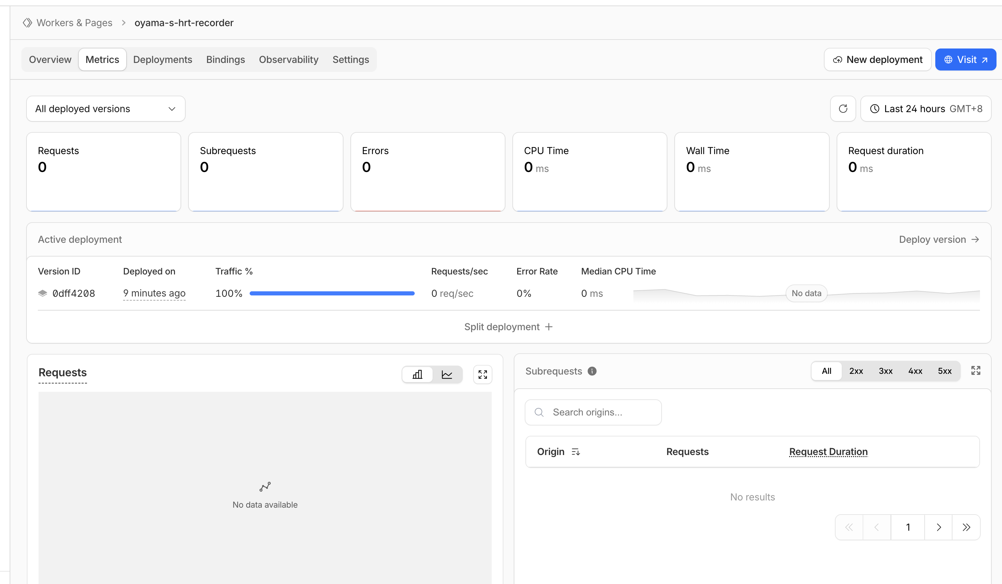Expand Split deployment option
1002x584 pixels.
(x=508, y=327)
